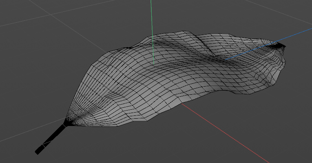Viewport: 312px width, 163px height.
Task: Select the black leaf stem
Action: 51,139
